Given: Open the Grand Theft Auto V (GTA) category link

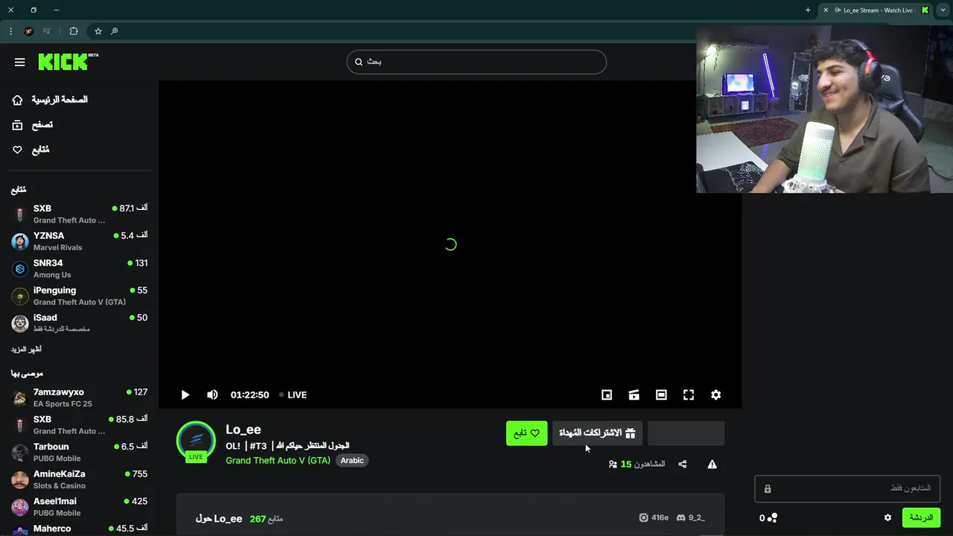Looking at the screenshot, I should [x=278, y=461].
